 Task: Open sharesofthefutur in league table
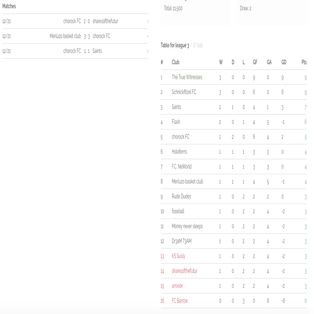pyautogui.click(x=184, y=271)
